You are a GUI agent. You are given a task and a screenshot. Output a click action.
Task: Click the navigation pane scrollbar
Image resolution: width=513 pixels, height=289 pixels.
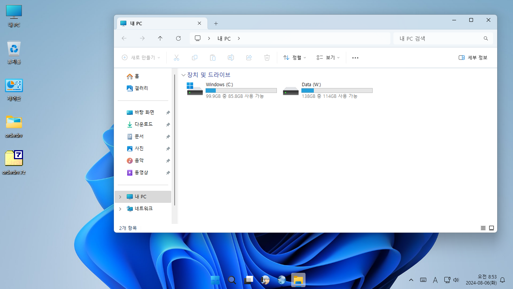point(175,139)
